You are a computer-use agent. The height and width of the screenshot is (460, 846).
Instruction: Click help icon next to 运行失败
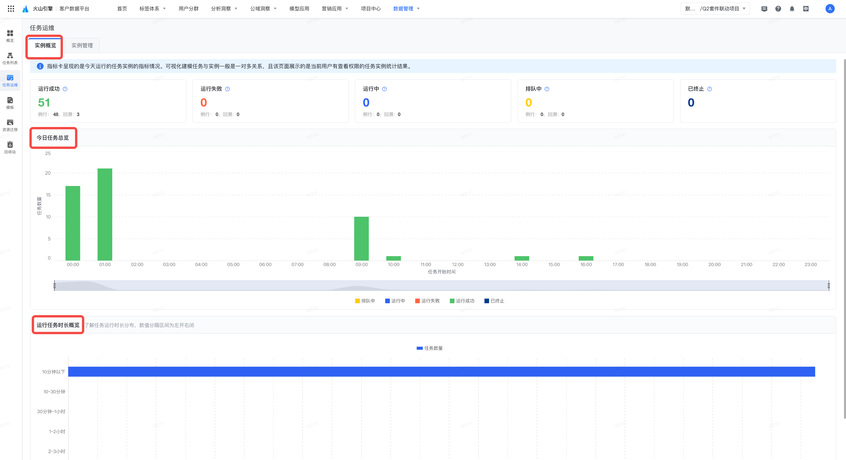point(227,89)
